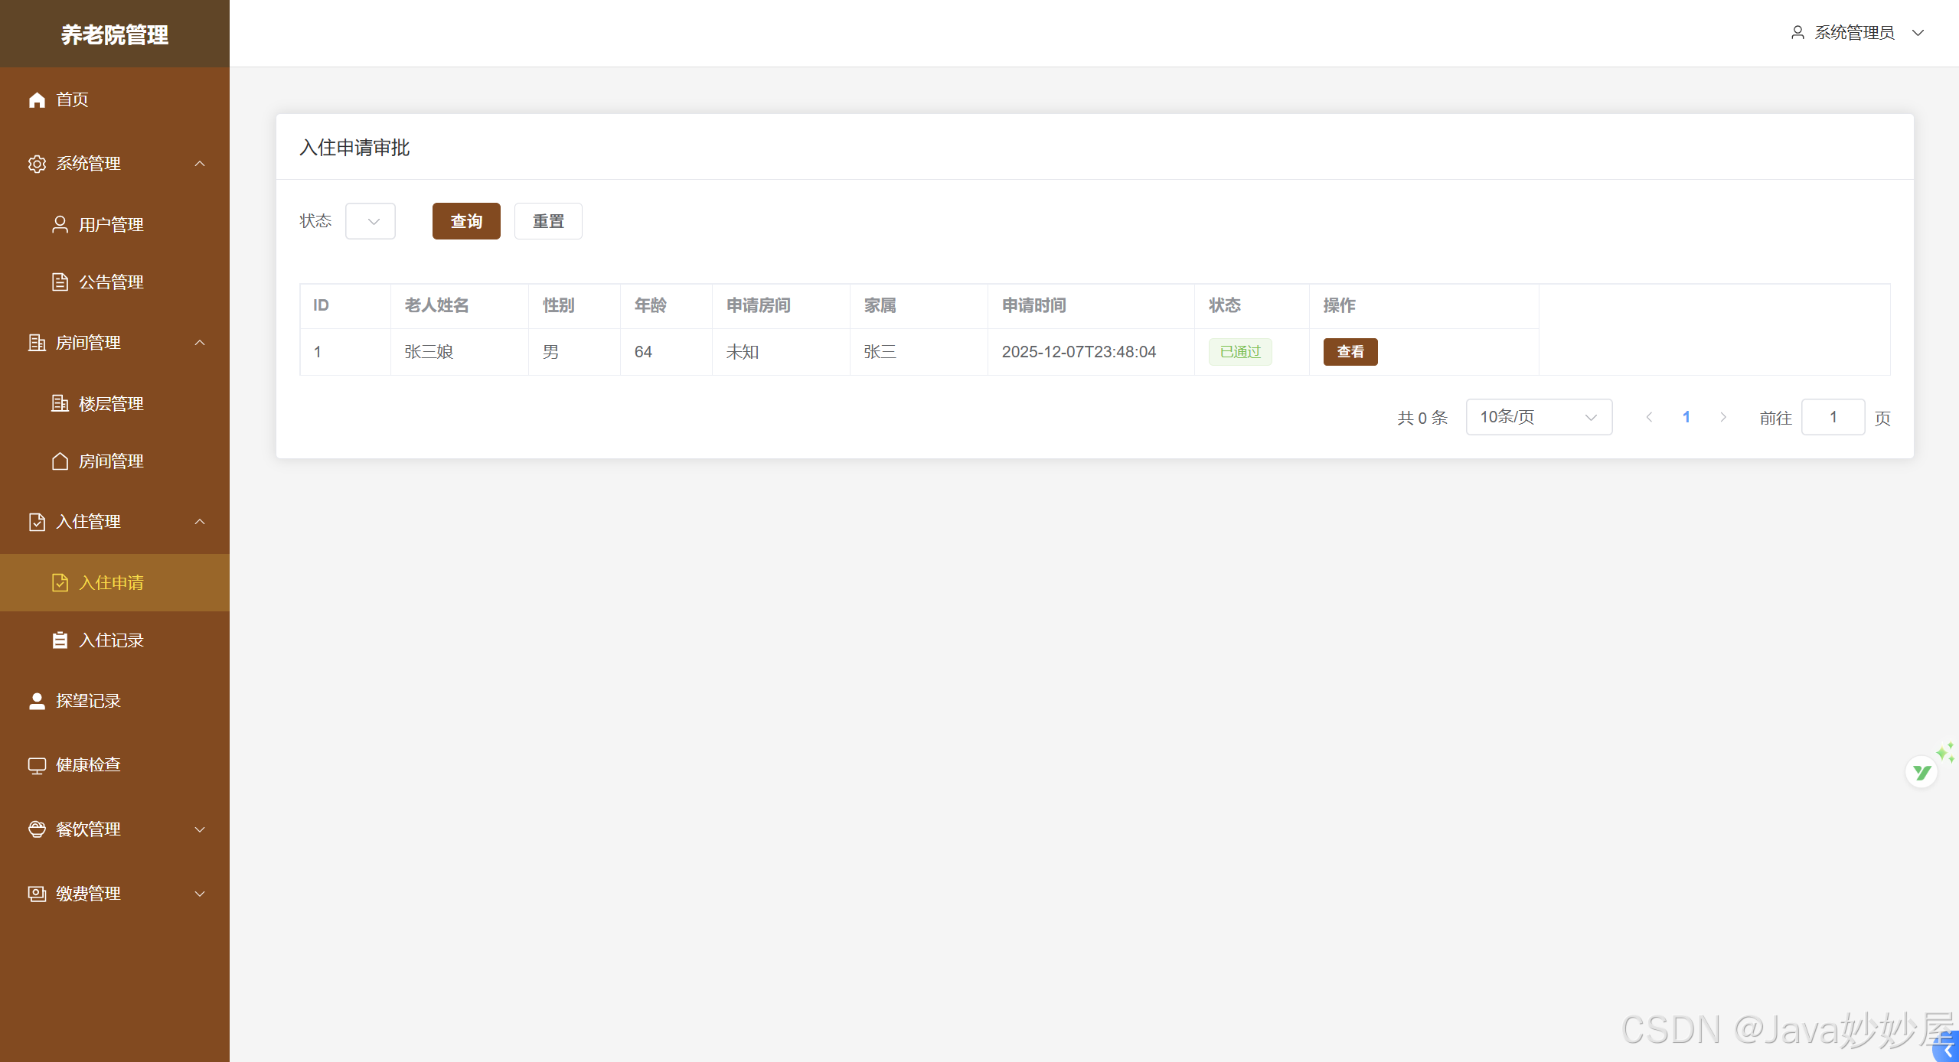Click the clipboard icon next to 入住记录
Screen dimensions: 1959x1062
pyautogui.click(x=60, y=640)
